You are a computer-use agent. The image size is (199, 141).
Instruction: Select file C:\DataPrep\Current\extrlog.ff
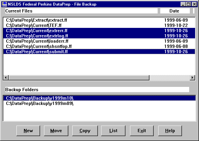99,36
